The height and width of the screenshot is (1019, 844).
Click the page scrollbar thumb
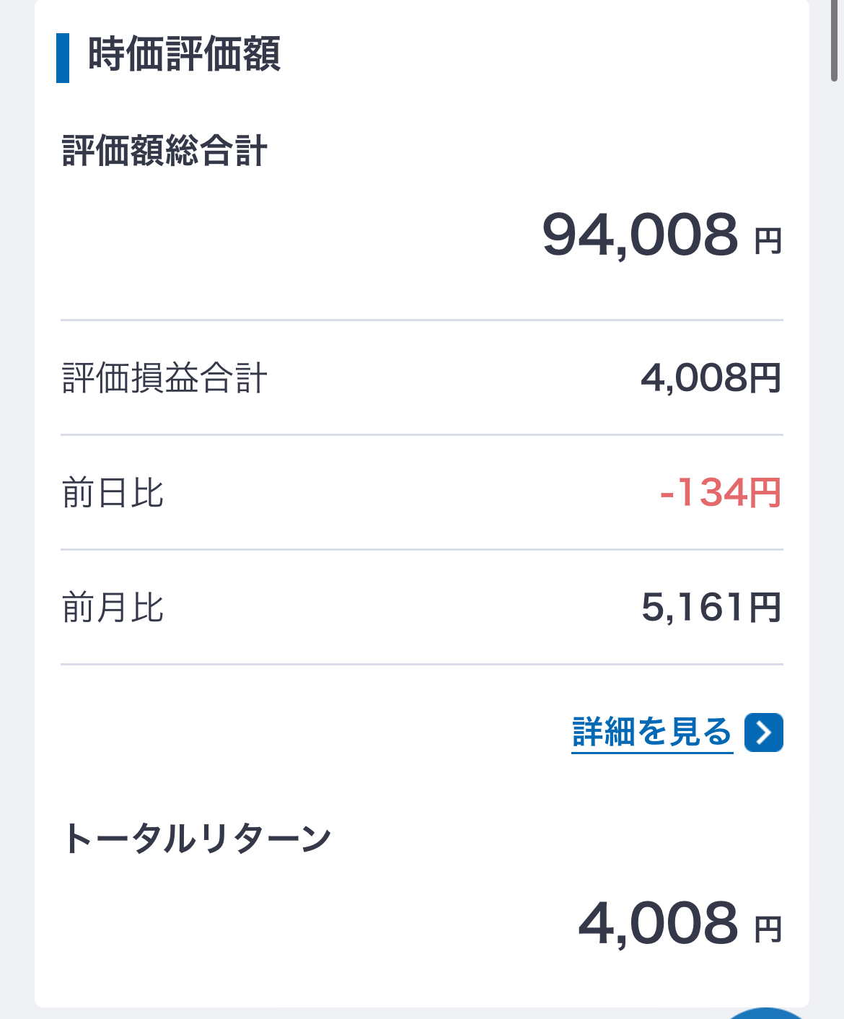coord(835,40)
